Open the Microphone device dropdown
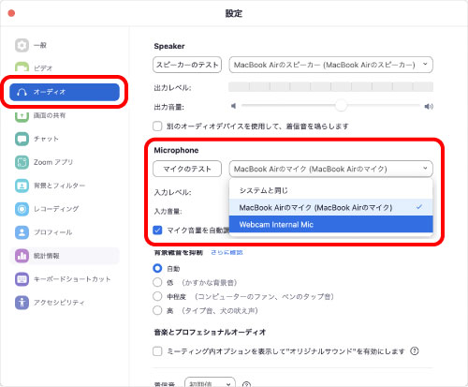Screen dimensions: 468x387 (330, 169)
